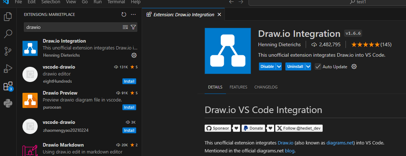Screen dimensions: 406x156
Task: Switch to the CHANGELOG tab
Action: [266, 87]
